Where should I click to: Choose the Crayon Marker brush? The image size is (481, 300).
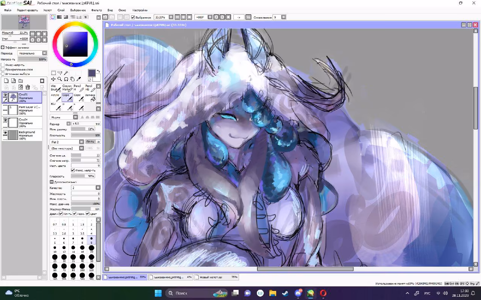pyautogui.click(x=67, y=88)
